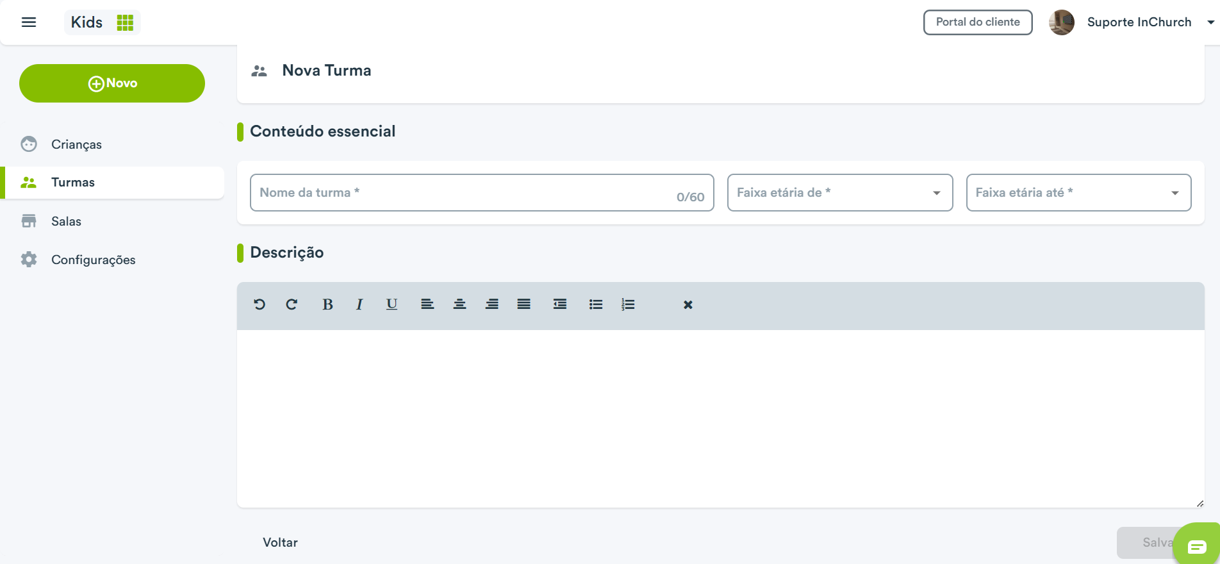1220x564 pixels.
Task: Insert a bulleted list
Action: click(596, 304)
